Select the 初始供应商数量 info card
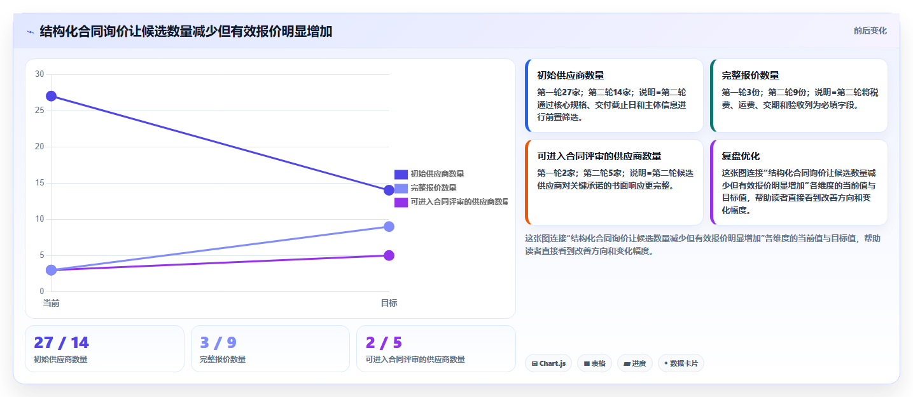This screenshot has width=913, height=397. [x=614, y=95]
